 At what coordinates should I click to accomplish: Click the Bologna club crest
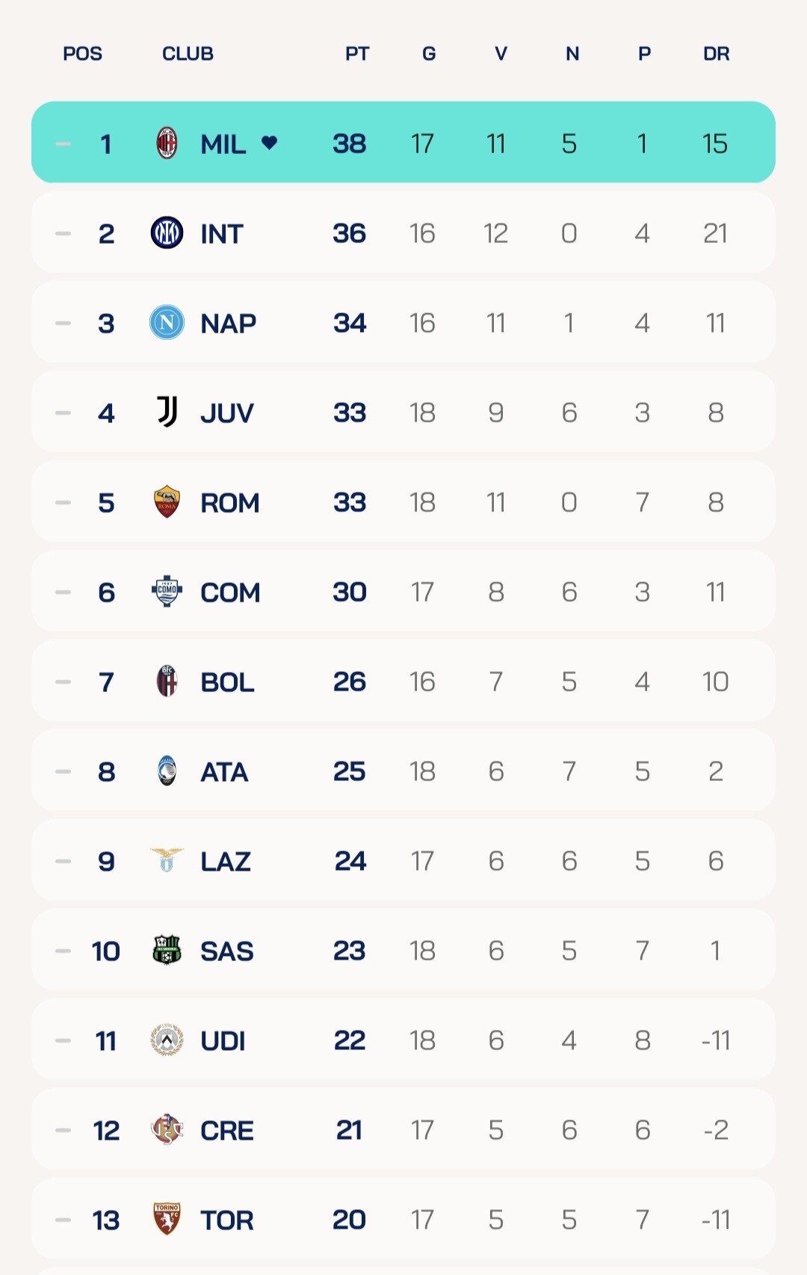167,682
